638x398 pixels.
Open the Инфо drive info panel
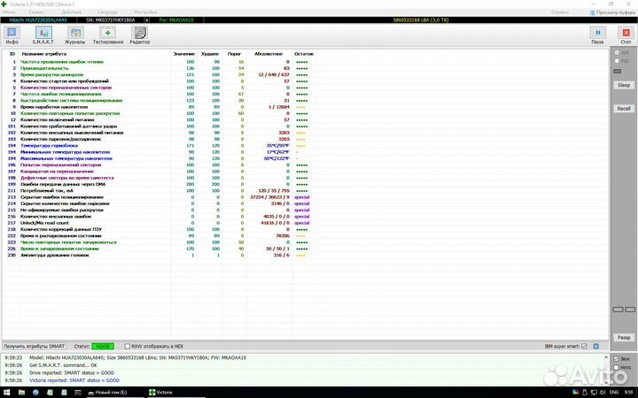coord(12,34)
